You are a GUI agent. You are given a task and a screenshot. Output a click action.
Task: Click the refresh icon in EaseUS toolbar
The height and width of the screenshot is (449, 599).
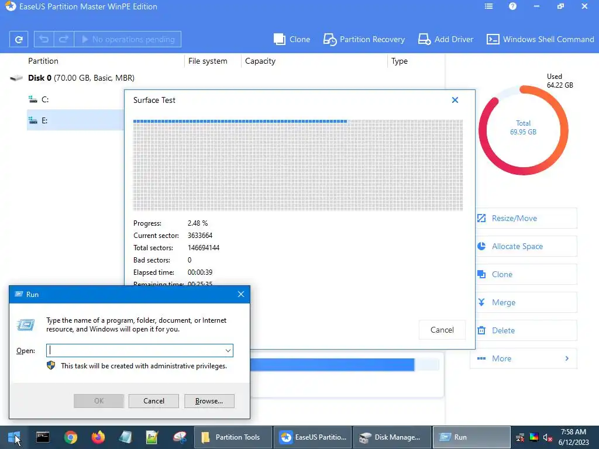[x=18, y=39]
